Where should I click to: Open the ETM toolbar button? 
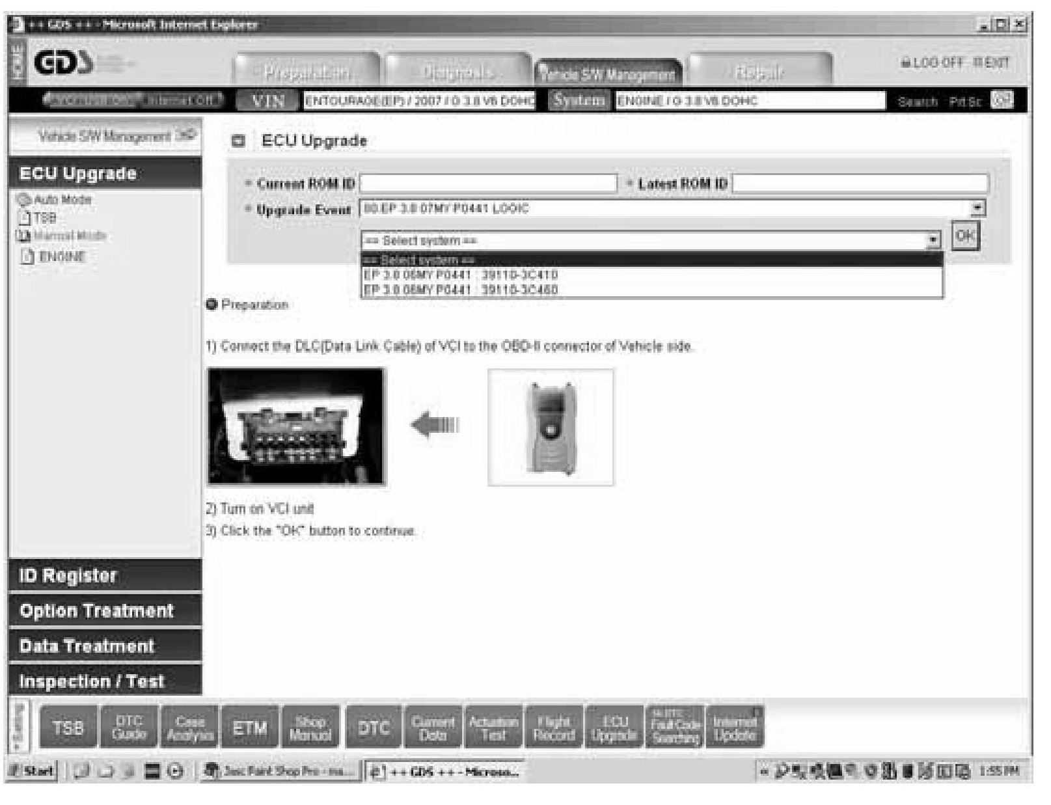(250, 728)
